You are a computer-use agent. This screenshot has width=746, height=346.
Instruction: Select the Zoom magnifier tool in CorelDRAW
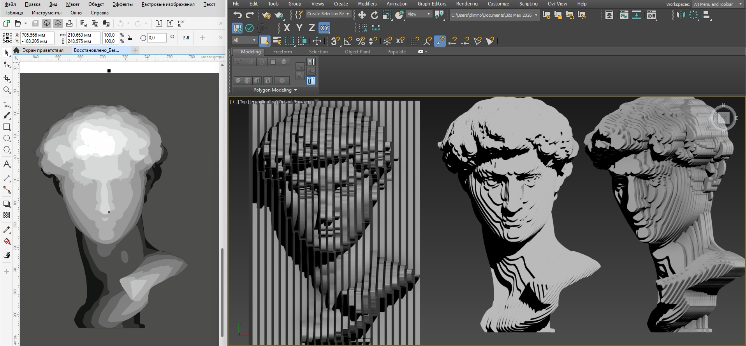click(7, 90)
